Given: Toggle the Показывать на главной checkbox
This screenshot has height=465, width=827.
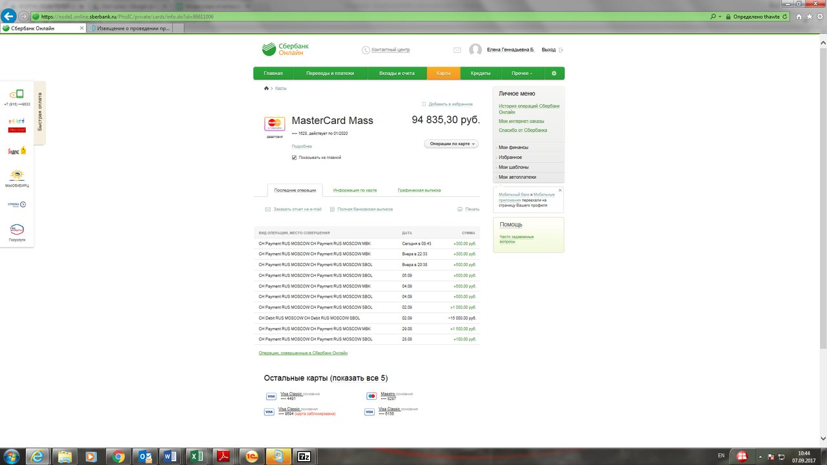Looking at the screenshot, I should (294, 157).
